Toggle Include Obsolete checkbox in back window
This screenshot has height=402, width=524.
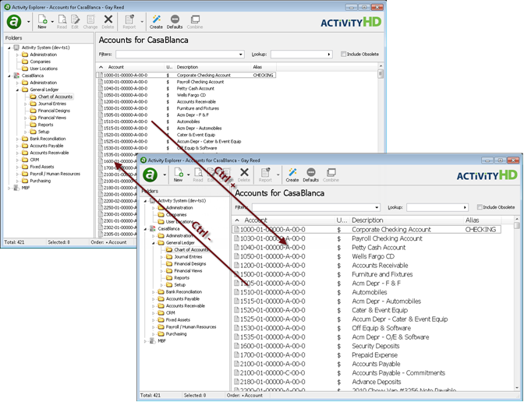point(343,54)
